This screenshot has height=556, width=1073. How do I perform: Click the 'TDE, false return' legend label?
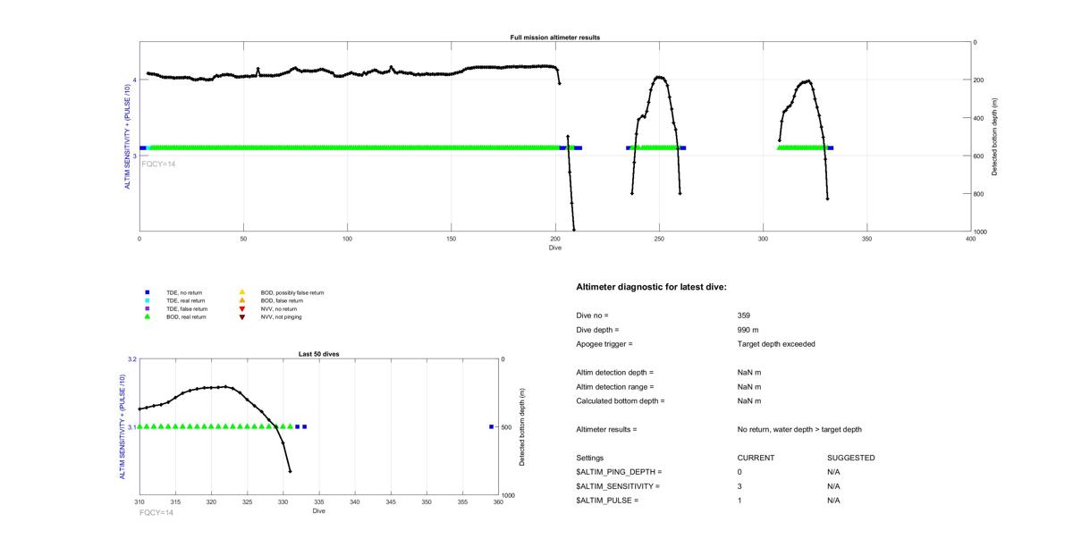click(x=185, y=308)
